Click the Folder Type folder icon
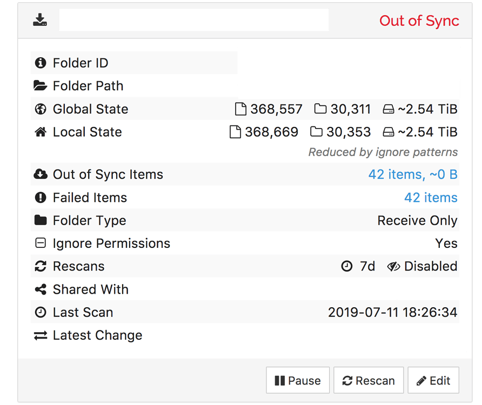Viewport: 482px width, 405px height. [41, 220]
